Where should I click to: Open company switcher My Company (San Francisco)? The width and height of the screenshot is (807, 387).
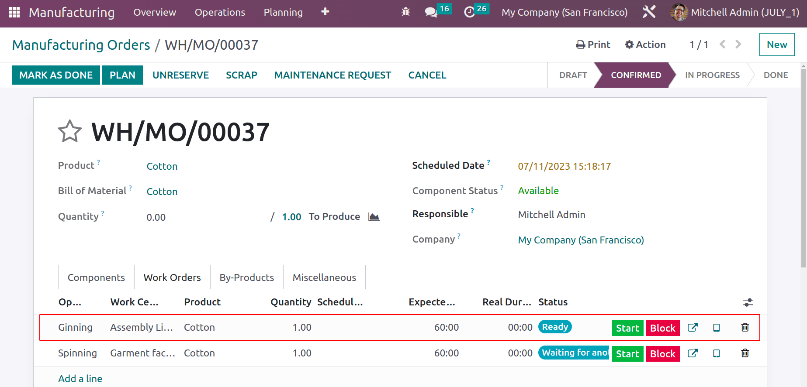[565, 12]
